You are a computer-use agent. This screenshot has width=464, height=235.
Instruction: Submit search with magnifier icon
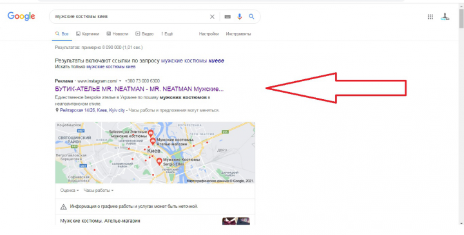(251, 17)
